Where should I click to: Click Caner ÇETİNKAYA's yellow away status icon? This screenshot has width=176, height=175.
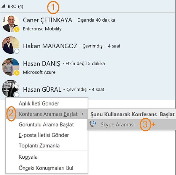(x=17, y=29)
